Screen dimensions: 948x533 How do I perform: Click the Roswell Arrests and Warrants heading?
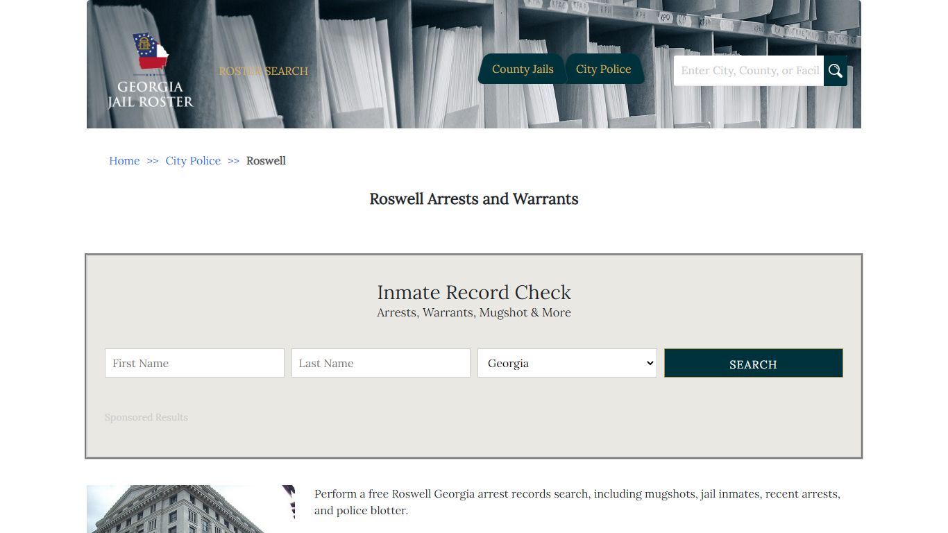474,199
